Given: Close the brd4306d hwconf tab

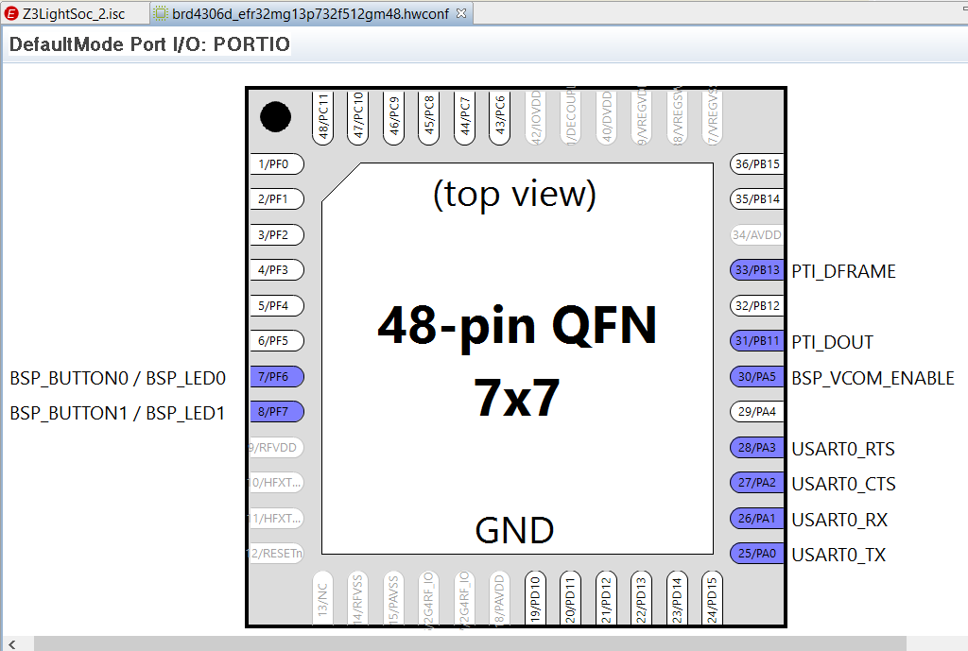Looking at the screenshot, I should [461, 13].
